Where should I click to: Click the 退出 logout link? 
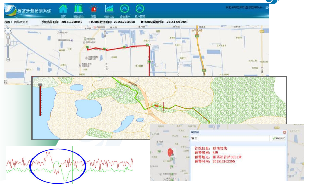point(267,7)
